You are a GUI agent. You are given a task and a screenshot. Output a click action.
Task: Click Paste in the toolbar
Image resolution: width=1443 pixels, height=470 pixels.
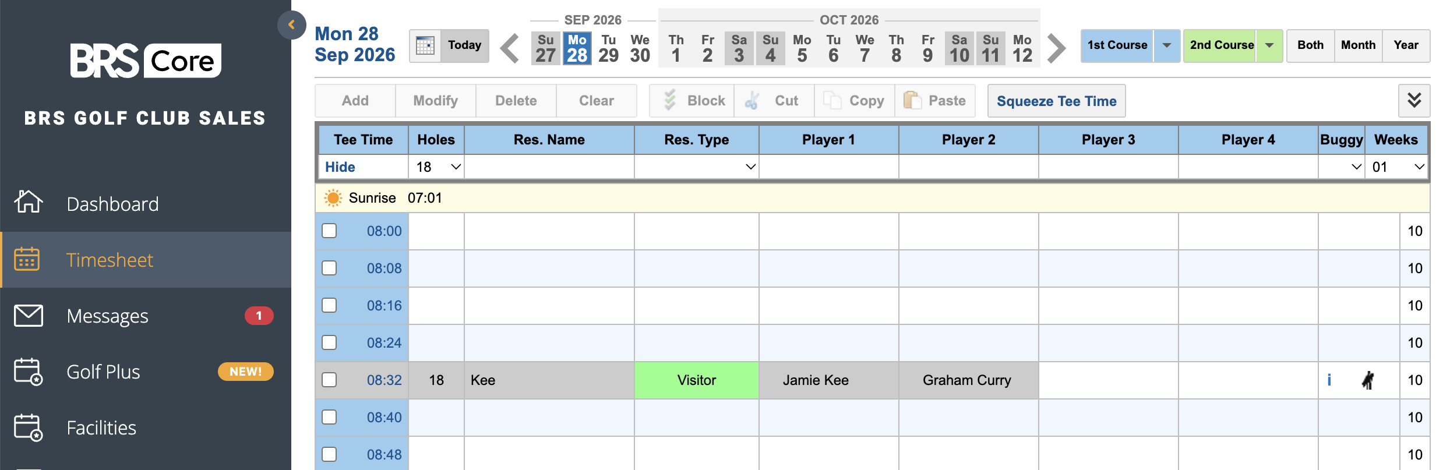936,101
